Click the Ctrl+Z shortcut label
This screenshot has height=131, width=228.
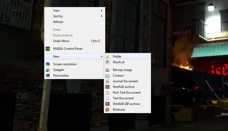point(96,41)
